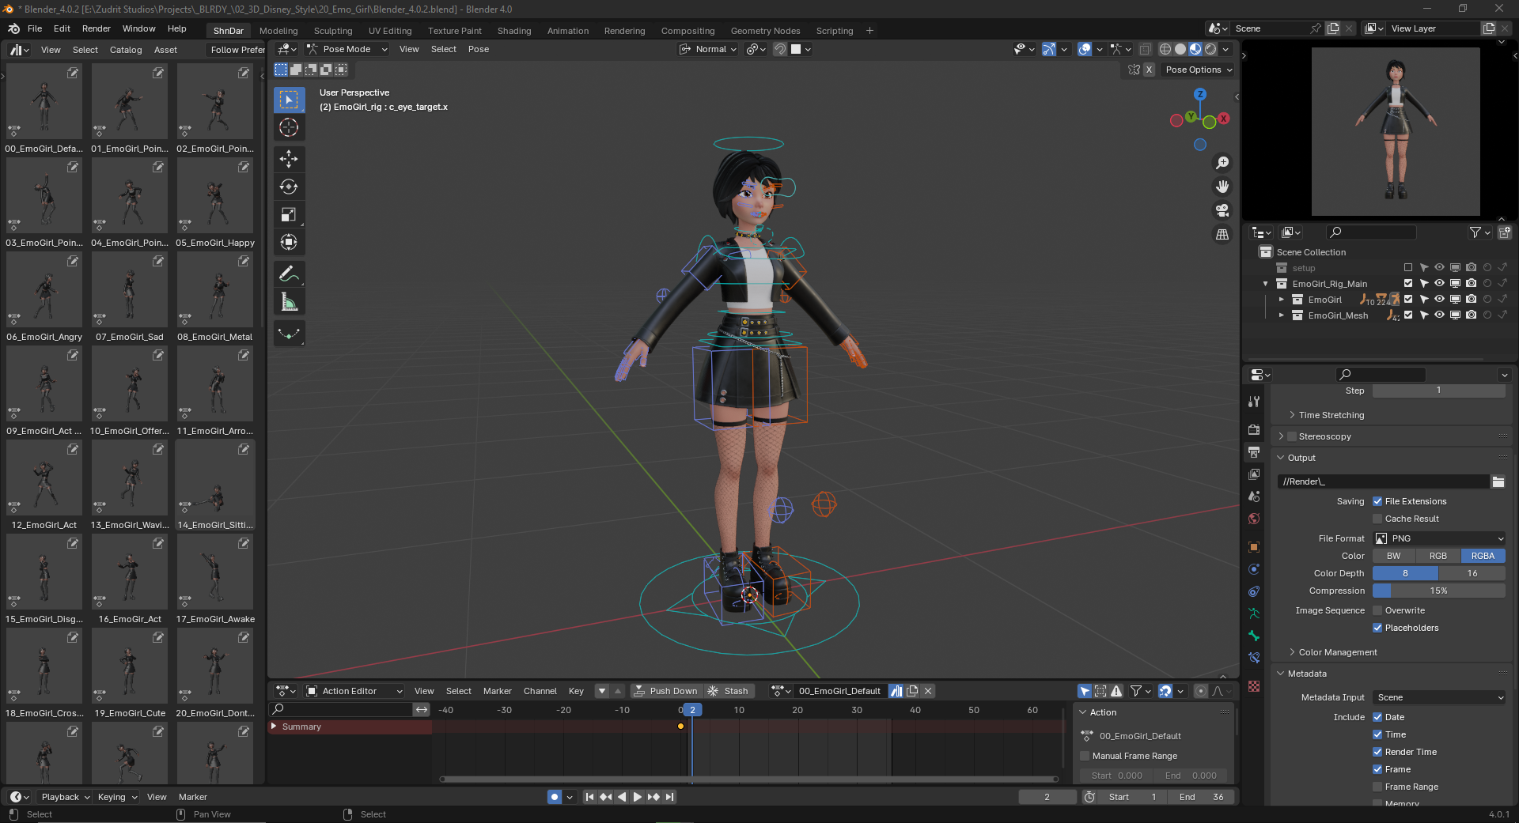Switch perspective/orthographic grid icon
This screenshot has height=823, width=1519.
pos(1222,234)
